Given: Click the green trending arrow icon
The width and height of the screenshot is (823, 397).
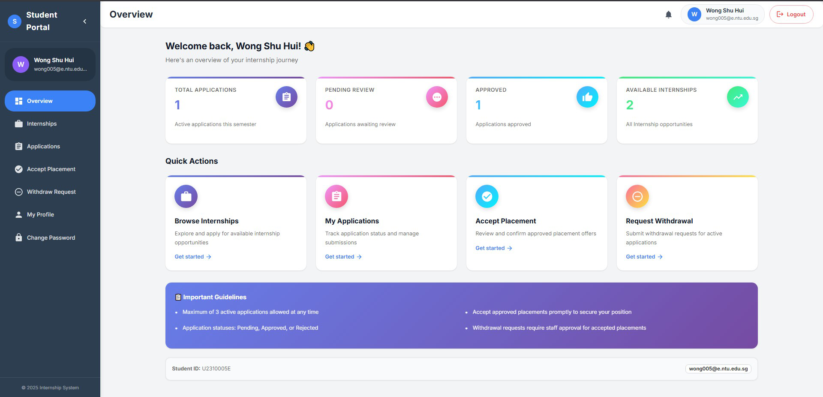Looking at the screenshot, I should pos(738,97).
